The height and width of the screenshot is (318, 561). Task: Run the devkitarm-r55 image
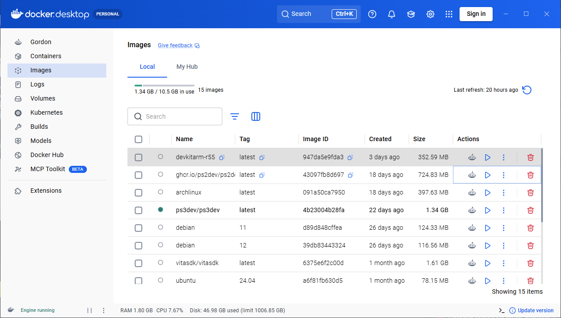487,157
